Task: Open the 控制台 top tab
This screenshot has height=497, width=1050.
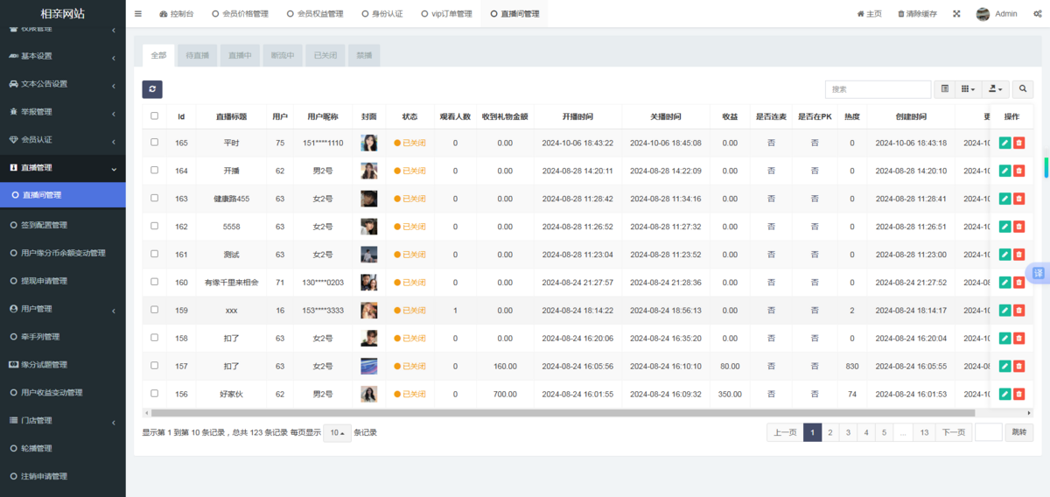Action: 177,14
